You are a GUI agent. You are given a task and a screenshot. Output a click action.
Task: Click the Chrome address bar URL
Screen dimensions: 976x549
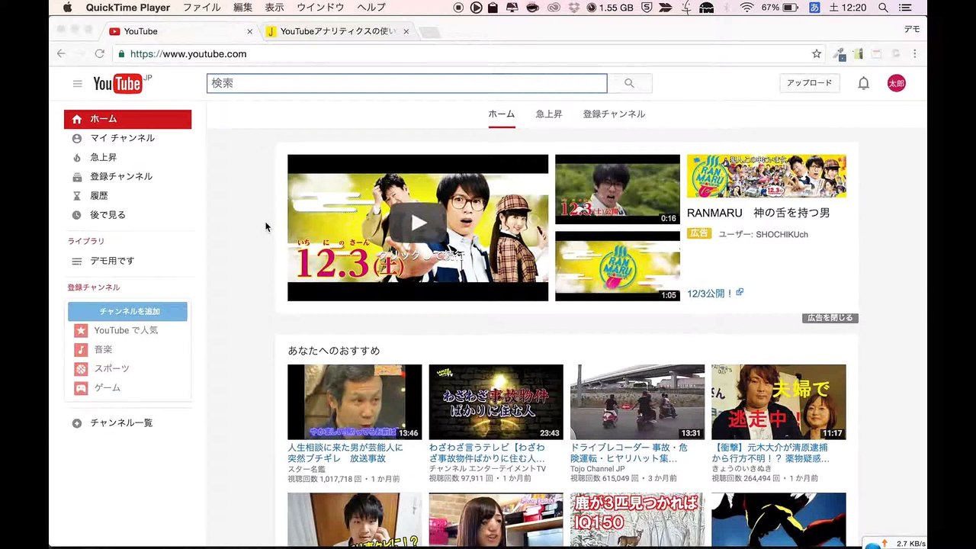tap(188, 54)
